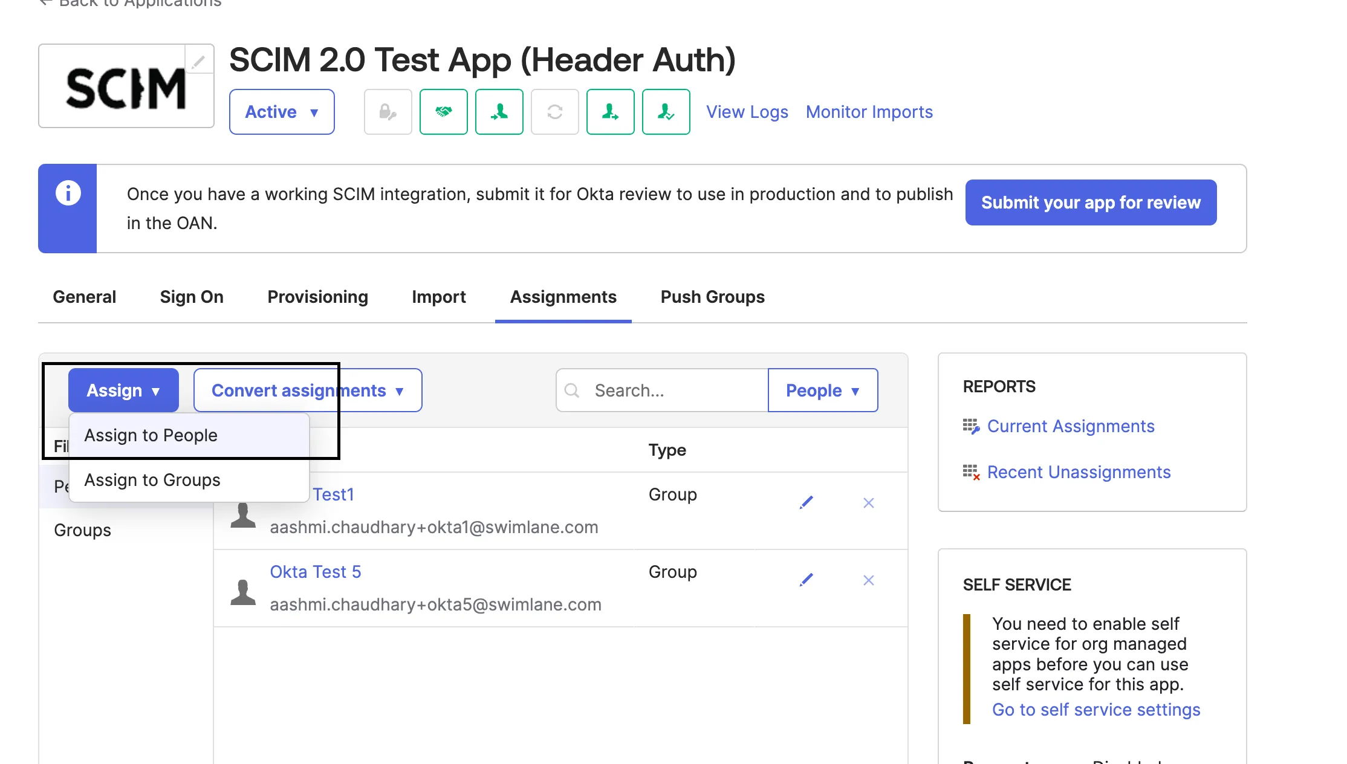
Task: Edit the SCIM app logo with pencil icon
Action: coord(199,60)
